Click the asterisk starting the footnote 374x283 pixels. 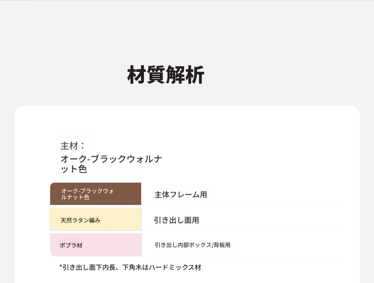coord(61,267)
